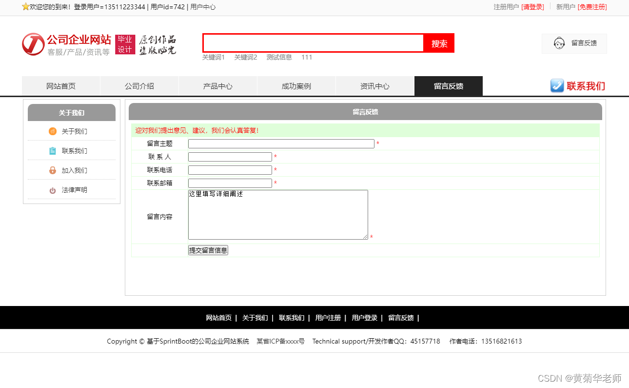Open the 资讯中心 section
Viewport: 629px width, 388px height.
tap(375, 85)
